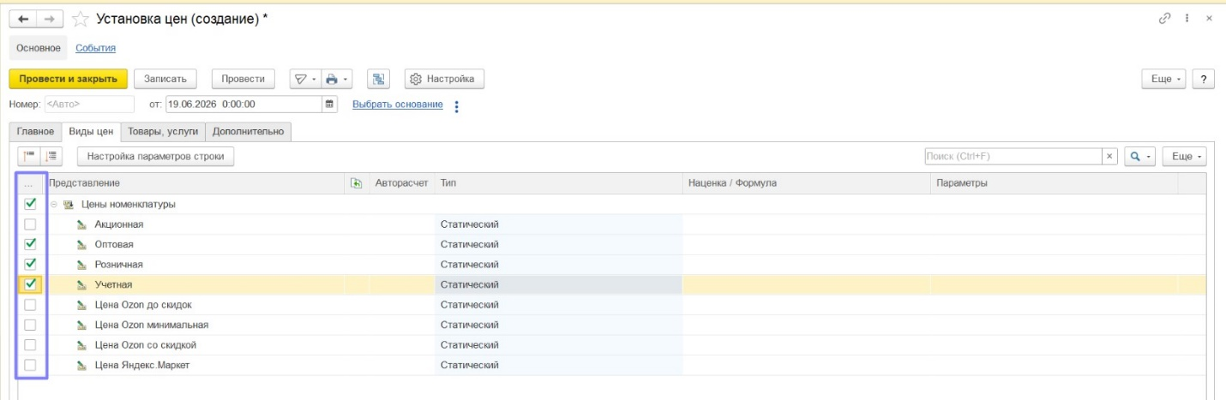
Task: Uncheck the Оптовая price checkbox
Action: click(x=30, y=244)
